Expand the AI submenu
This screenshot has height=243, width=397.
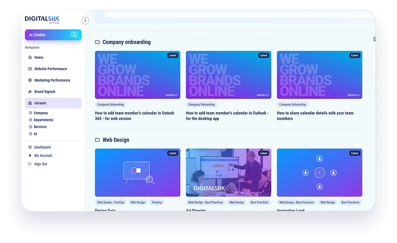(x=30, y=134)
